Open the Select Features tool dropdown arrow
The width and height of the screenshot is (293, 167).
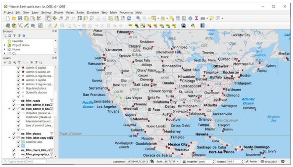(x=158, y=18)
